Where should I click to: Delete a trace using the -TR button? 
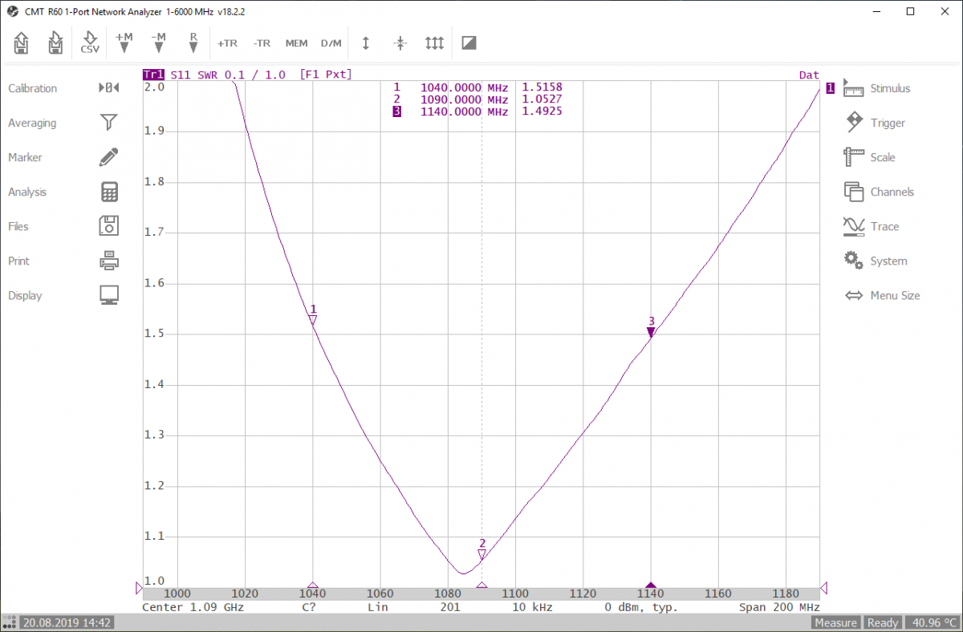pos(262,43)
